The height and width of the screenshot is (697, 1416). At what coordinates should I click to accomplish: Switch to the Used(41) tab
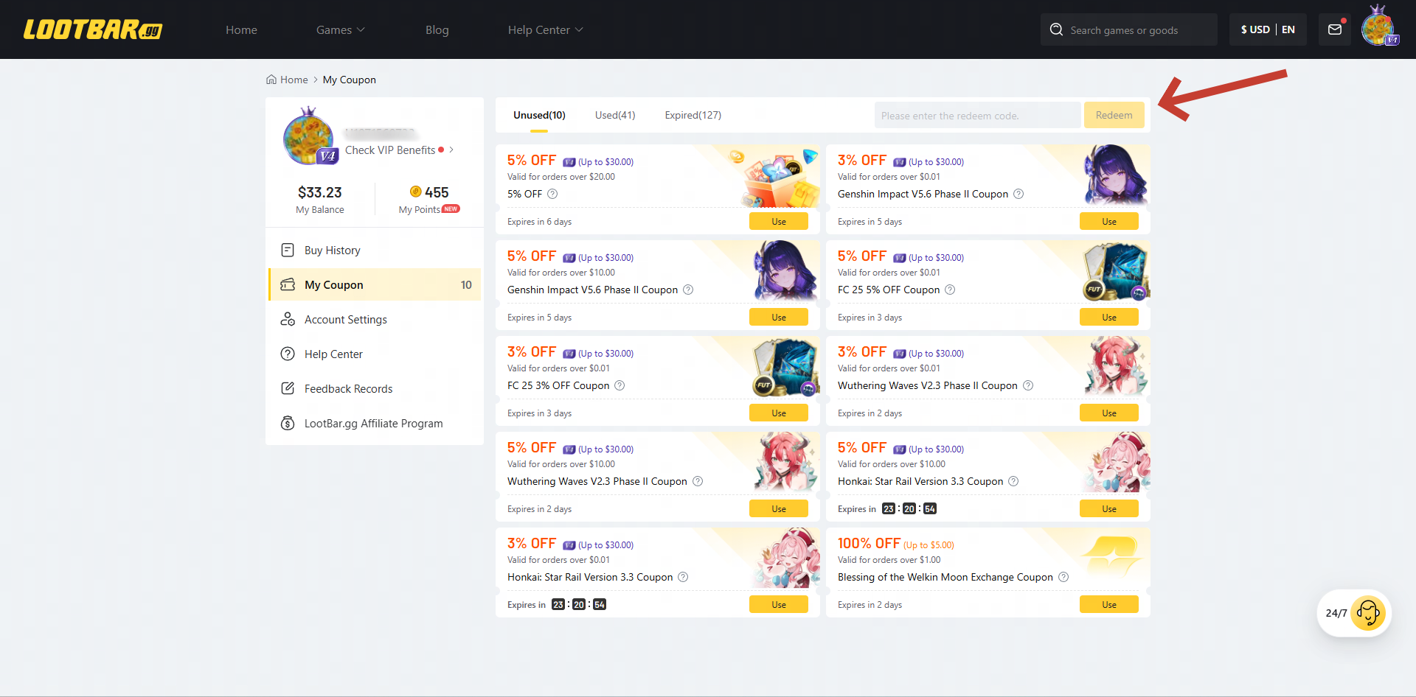pos(614,115)
